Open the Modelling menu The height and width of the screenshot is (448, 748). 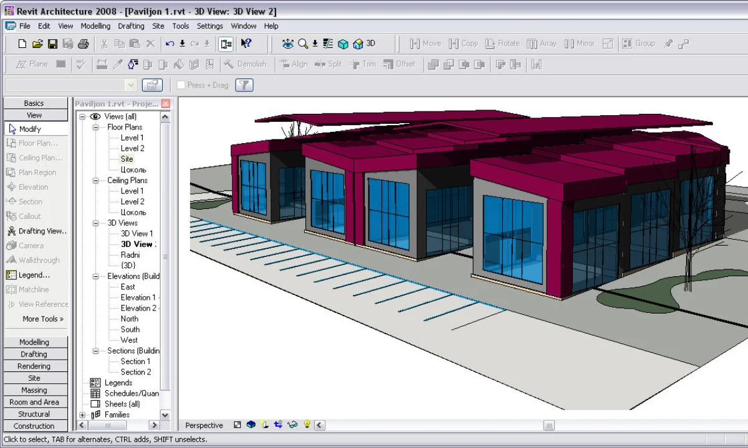coord(95,26)
